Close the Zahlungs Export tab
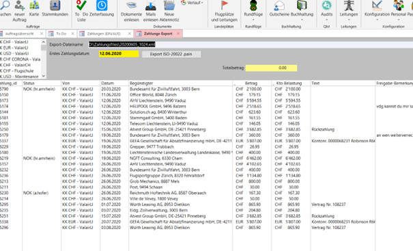Screen dimensions: 413x251 pyautogui.click(x=178, y=34)
